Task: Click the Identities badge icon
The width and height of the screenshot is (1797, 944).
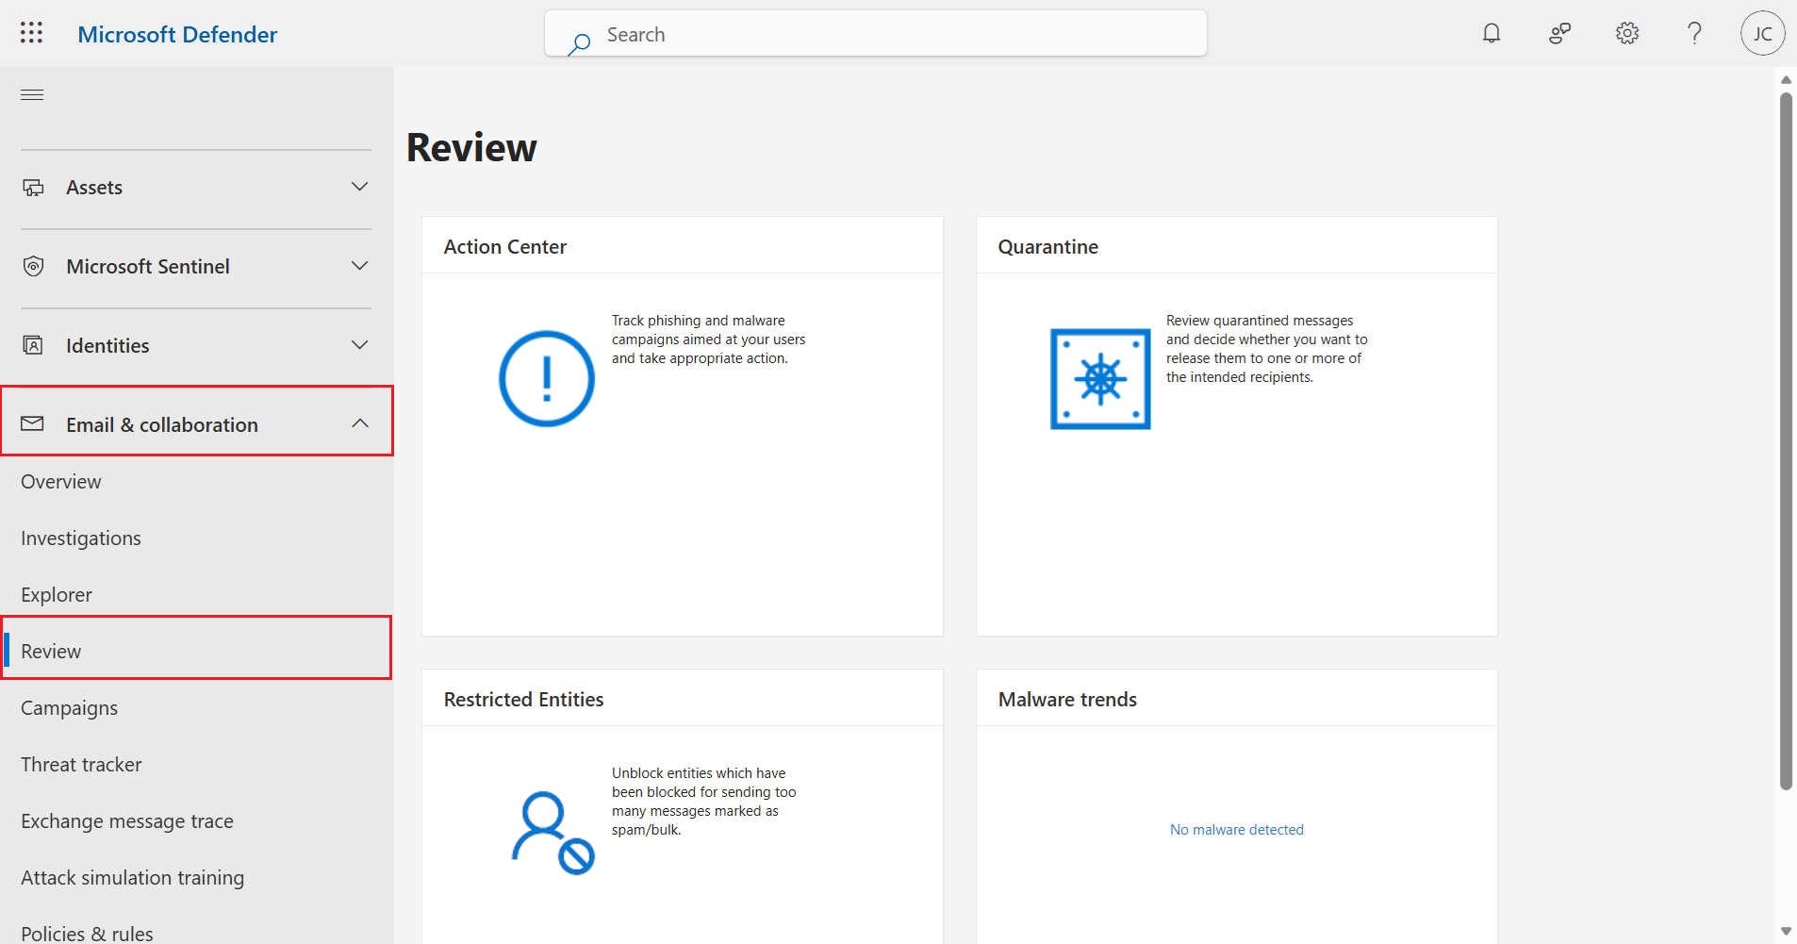Action: [x=33, y=345]
